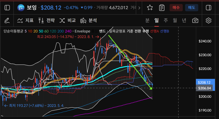Click the $208.12 current price header
Image resolution: width=219 pixels, height=119 pixels.
click(x=51, y=8)
